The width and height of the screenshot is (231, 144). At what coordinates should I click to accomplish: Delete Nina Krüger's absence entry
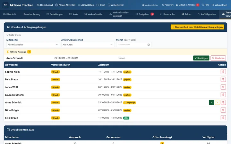coord(223,110)
